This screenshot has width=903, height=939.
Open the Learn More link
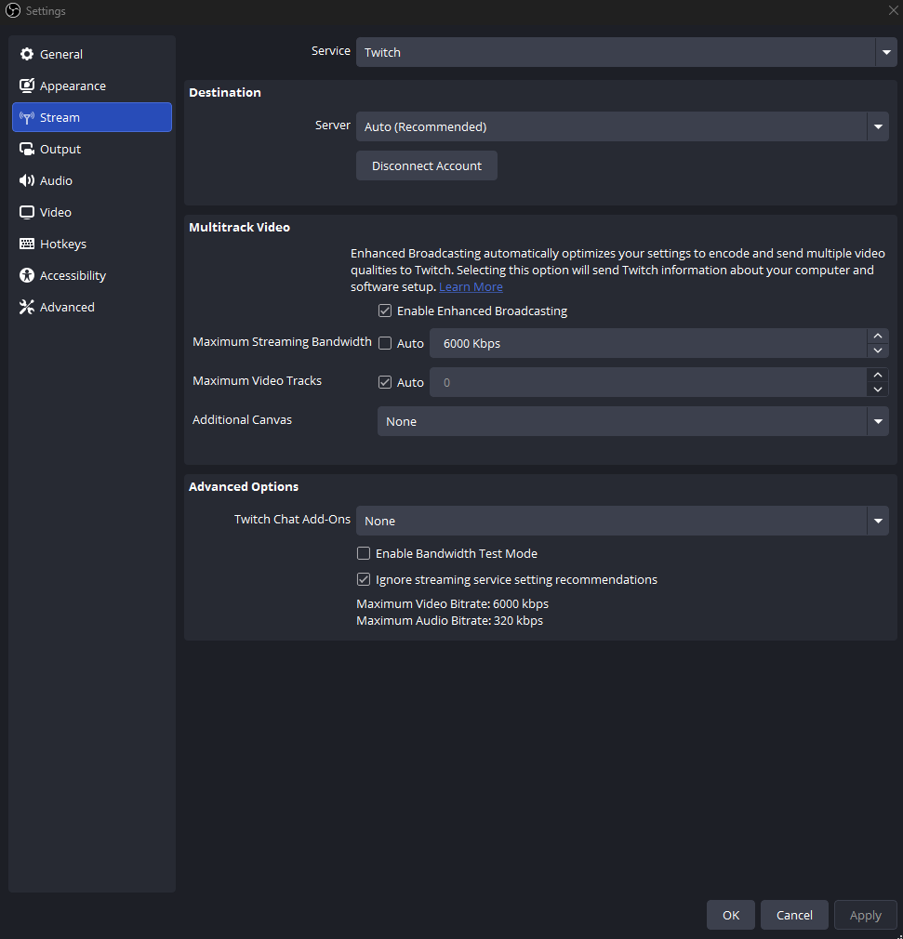point(471,286)
